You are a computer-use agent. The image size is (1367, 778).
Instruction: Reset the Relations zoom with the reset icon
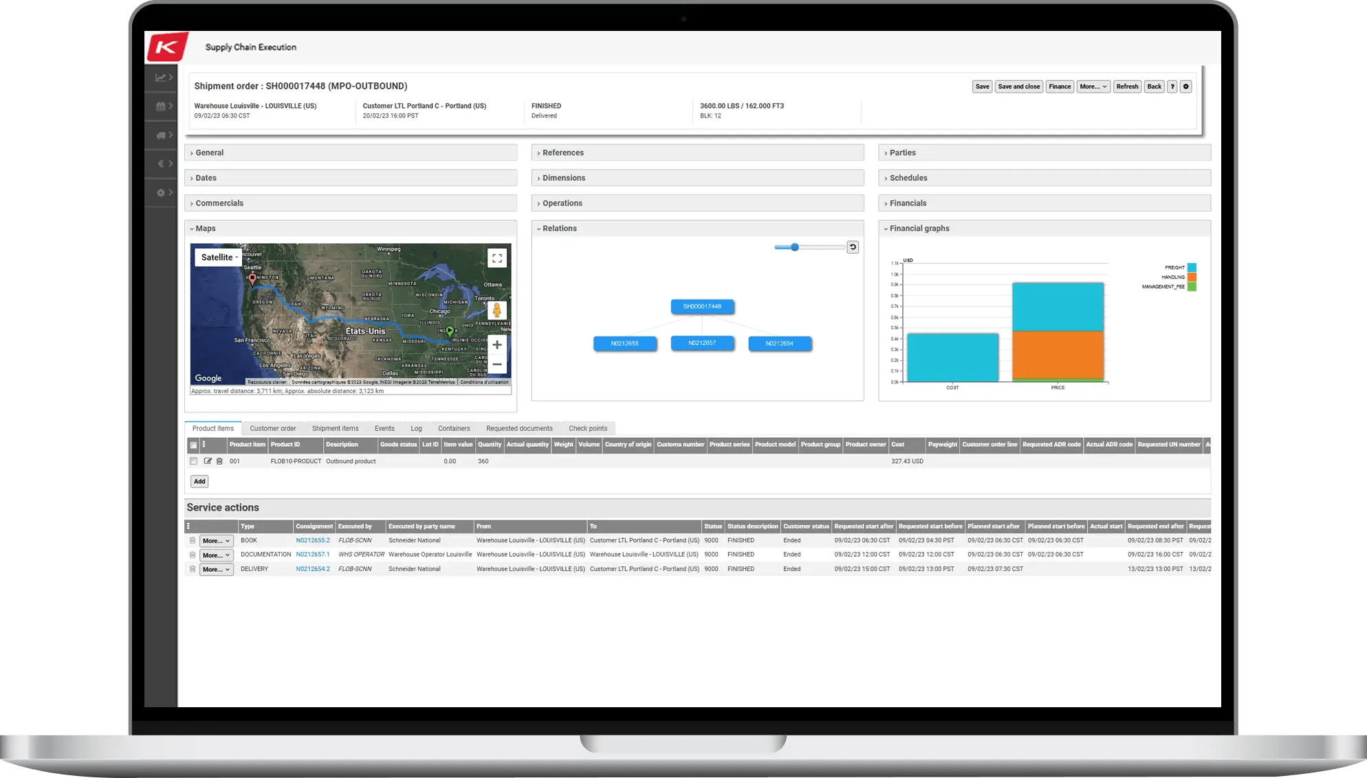coord(853,247)
